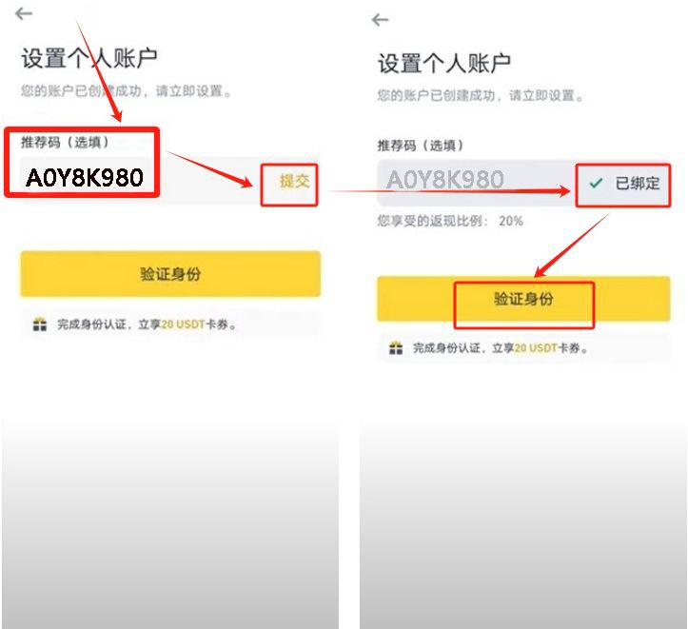This screenshot has width=688, height=629.
Task: Click left account created subtitle text
Action: 126,91
